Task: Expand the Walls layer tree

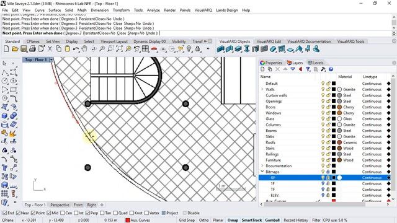Action: coord(262,89)
